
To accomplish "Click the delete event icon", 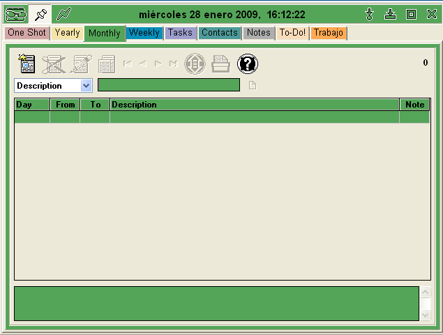I will coord(54,64).
